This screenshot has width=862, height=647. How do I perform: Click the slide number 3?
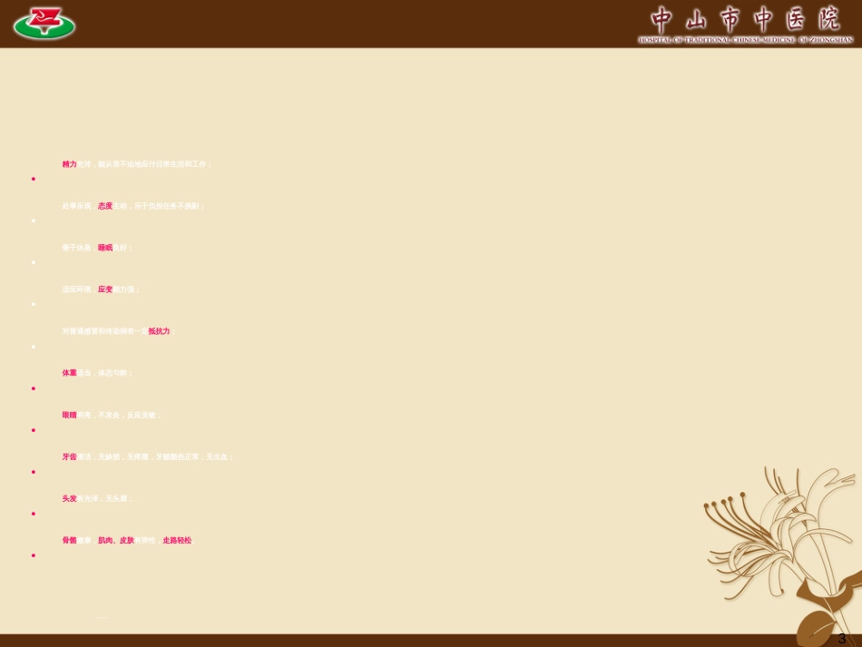click(x=841, y=638)
